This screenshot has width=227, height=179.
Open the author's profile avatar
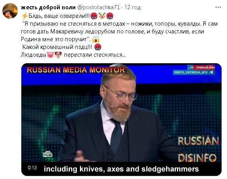click(x=10, y=11)
